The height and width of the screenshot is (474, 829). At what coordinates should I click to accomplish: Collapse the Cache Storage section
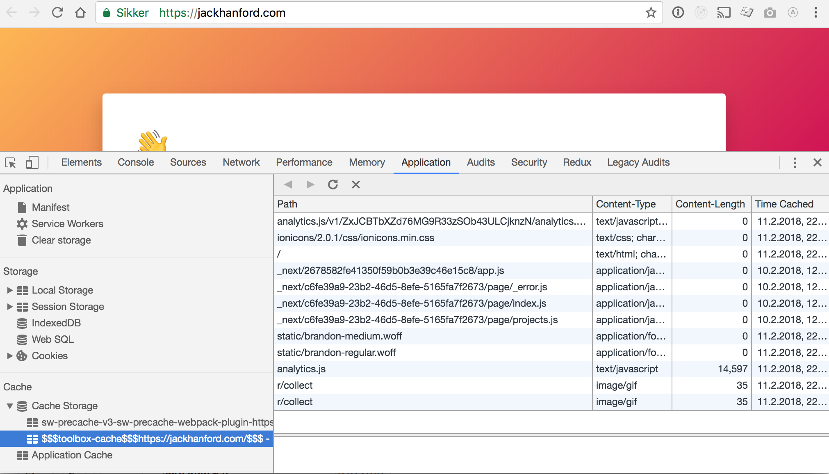(x=9, y=406)
